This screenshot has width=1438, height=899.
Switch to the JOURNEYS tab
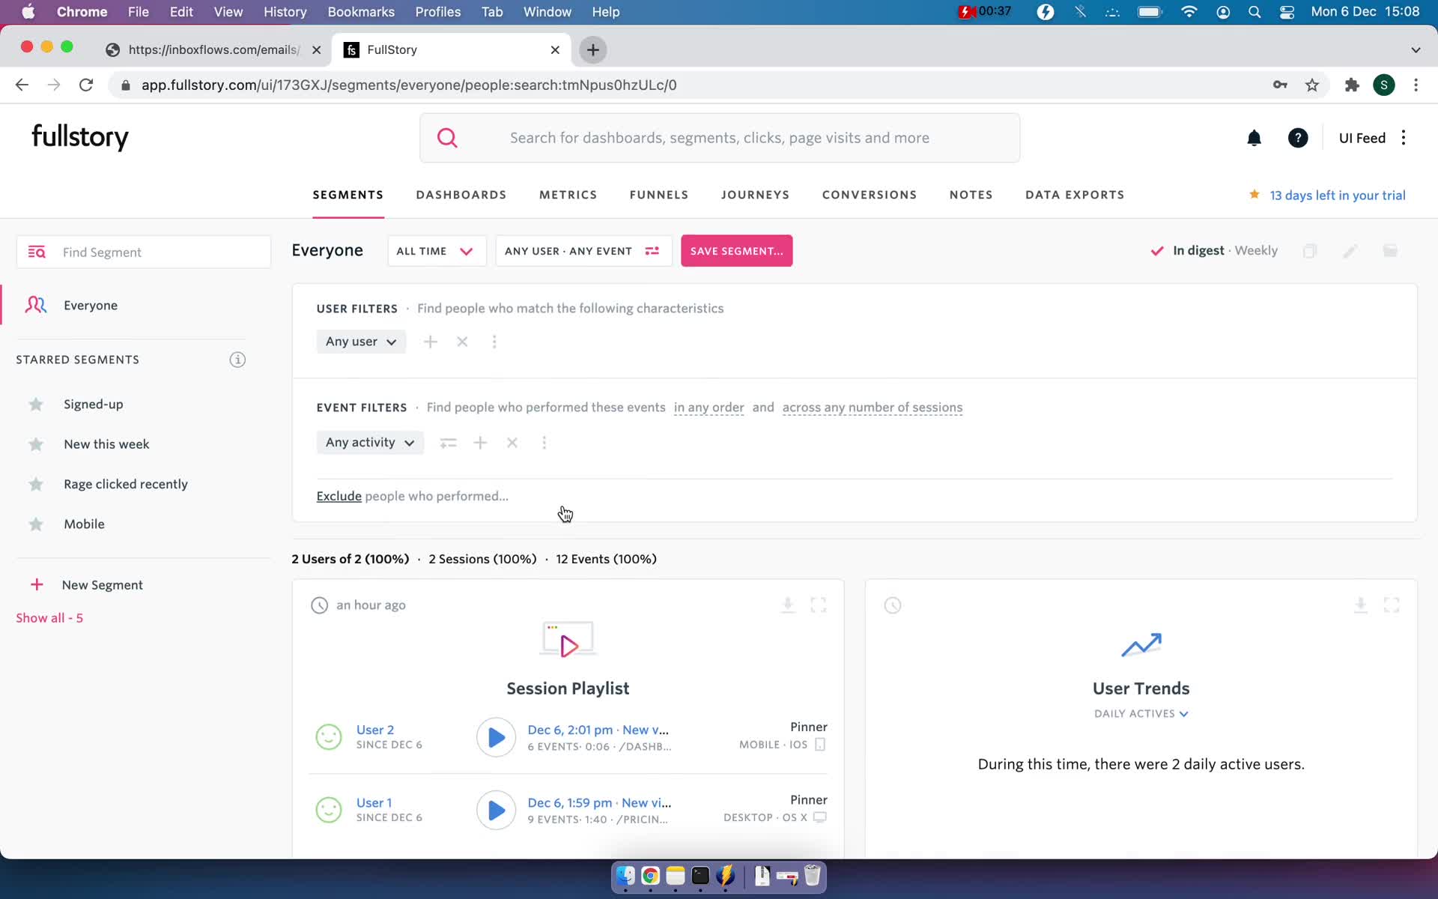pyautogui.click(x=755, y=195)
